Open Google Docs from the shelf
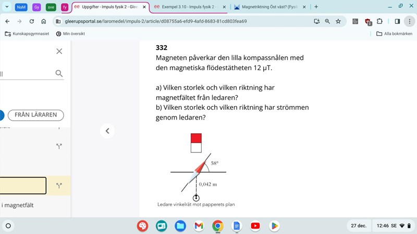Screen dimensions: 417x234 (236, 226)
